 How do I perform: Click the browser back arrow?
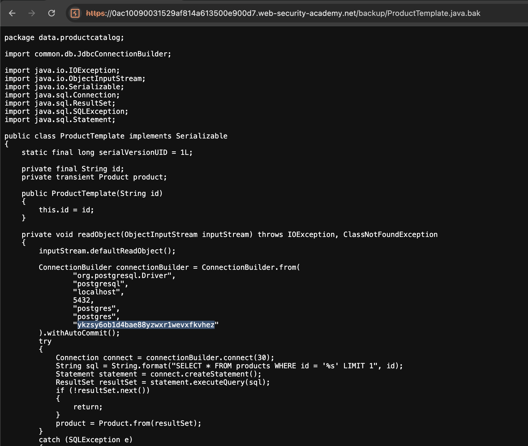(12, 13)
